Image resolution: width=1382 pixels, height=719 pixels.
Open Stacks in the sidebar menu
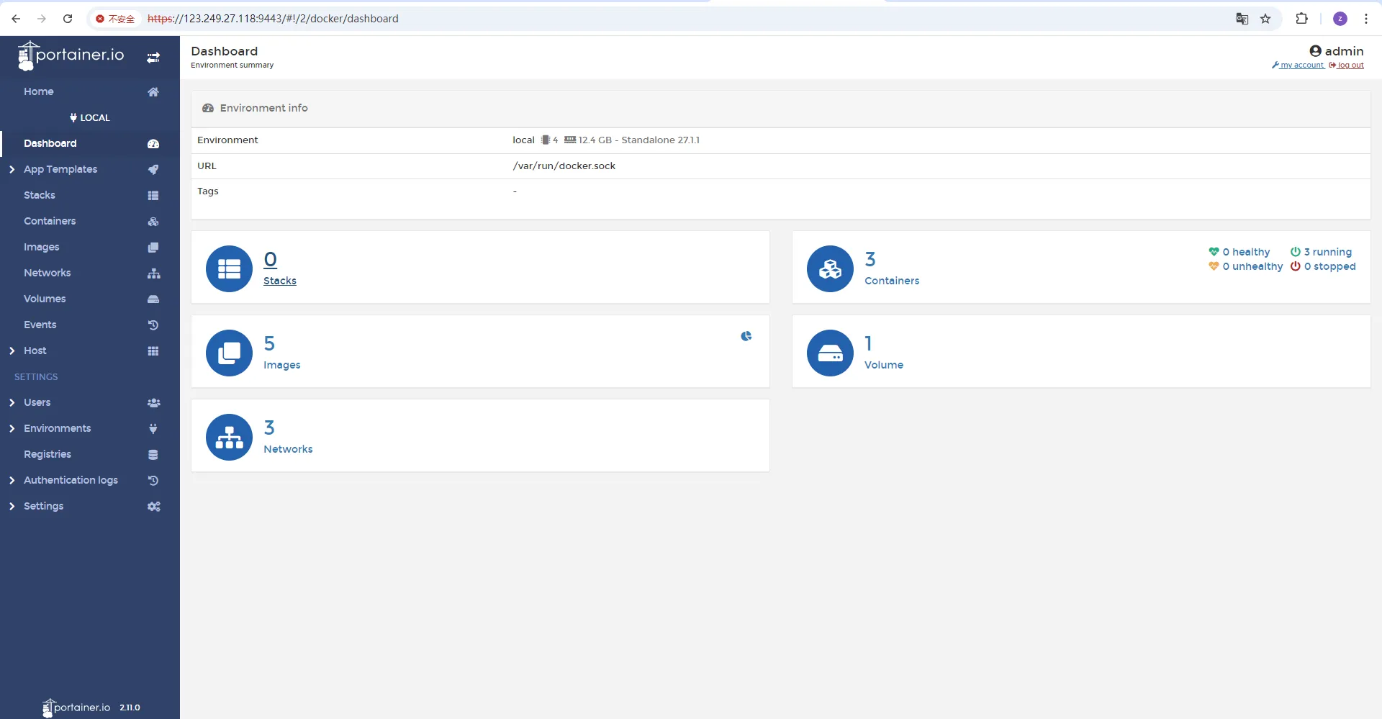[x=40, y=196]
